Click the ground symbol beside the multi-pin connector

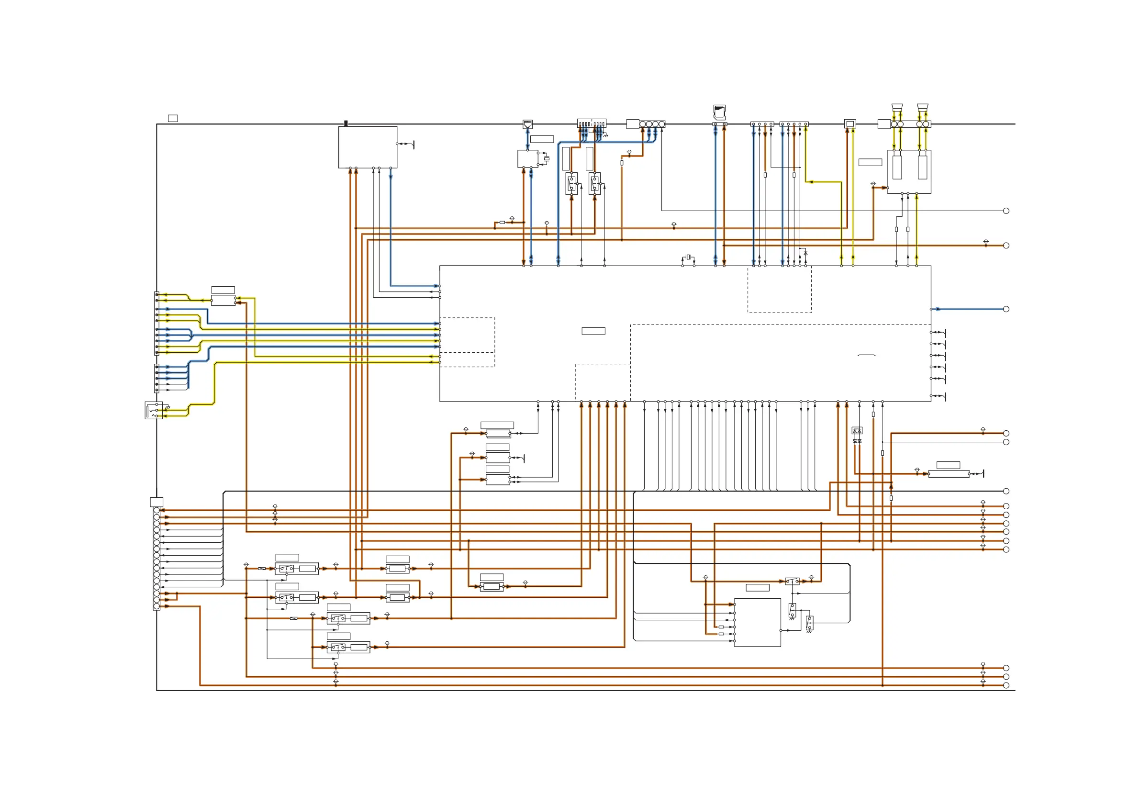click(x=606, y=135)
